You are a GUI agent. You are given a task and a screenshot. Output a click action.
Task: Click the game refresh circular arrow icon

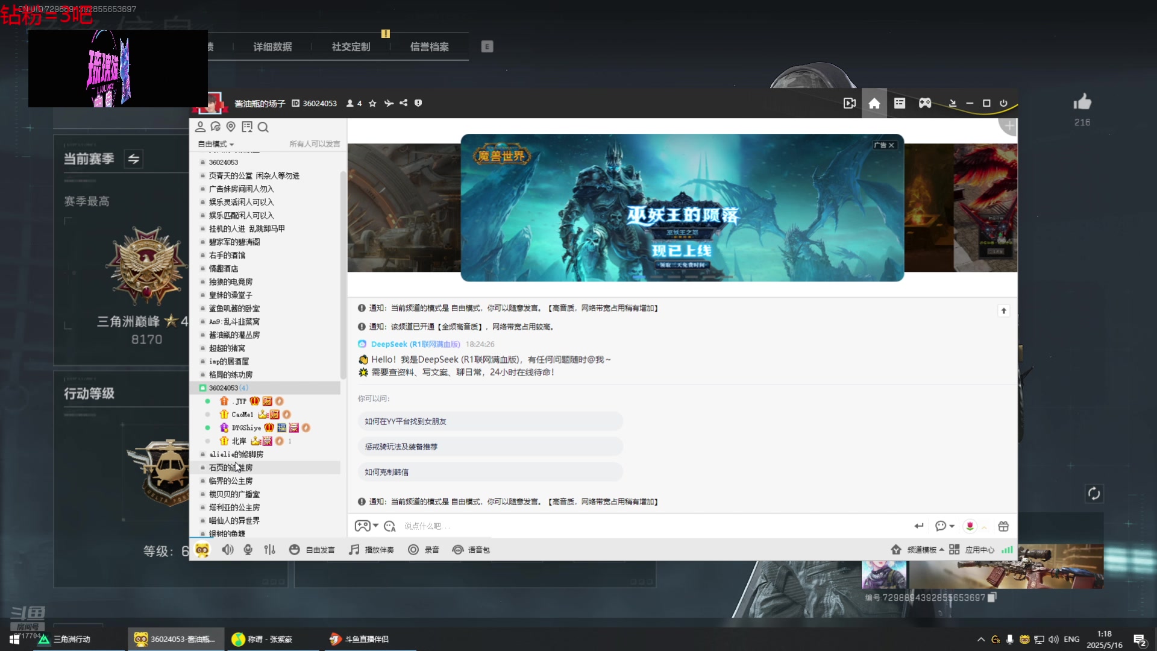pos(1094,494)
